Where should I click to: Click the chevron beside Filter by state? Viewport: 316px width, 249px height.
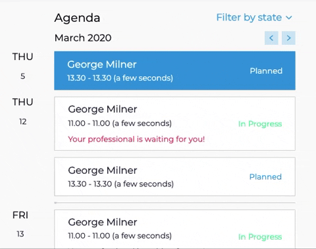(289, 18)
